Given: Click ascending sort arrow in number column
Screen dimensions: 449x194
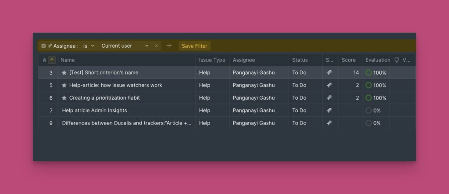Looking at the screenshot, I should 52,60.
